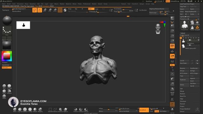Screen dimensions: 203x114
Task: Activate the Draw mode button
Action: pos(40,10)
